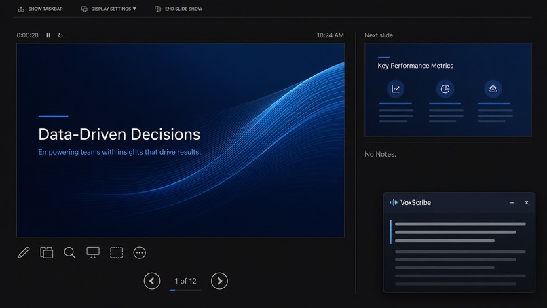
Task: Activate the zoom into slide magnifier
Action: click(69, 252)
